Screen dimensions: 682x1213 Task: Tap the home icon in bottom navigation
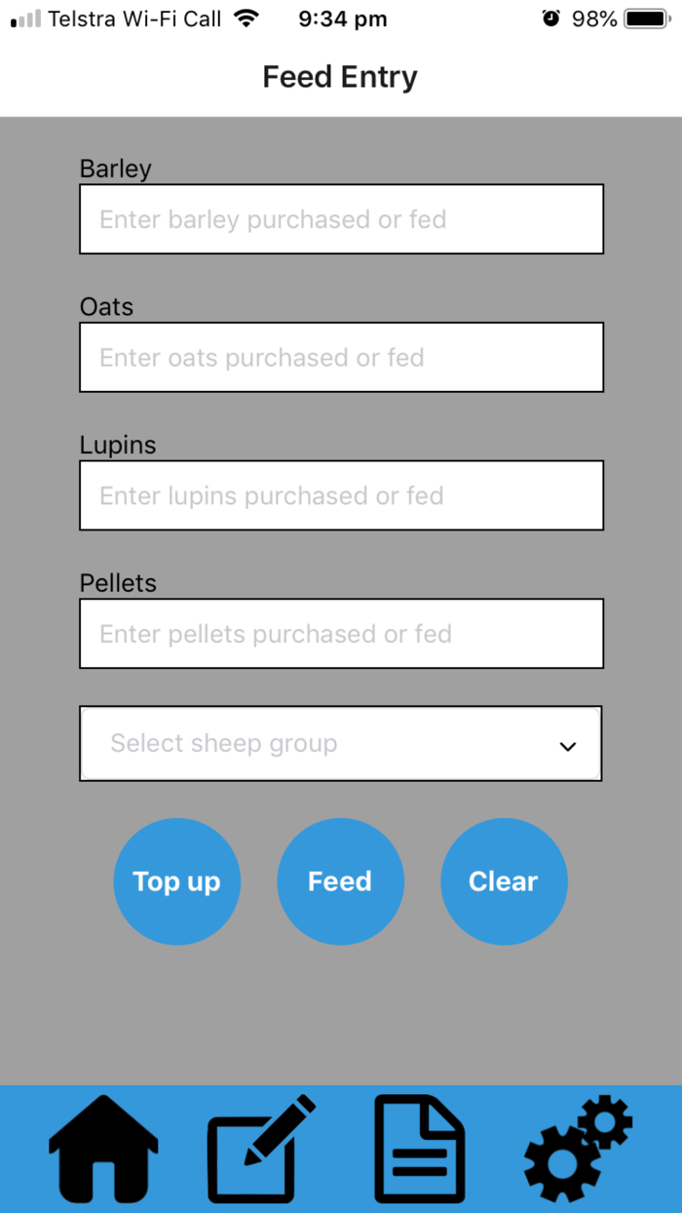102,1149
